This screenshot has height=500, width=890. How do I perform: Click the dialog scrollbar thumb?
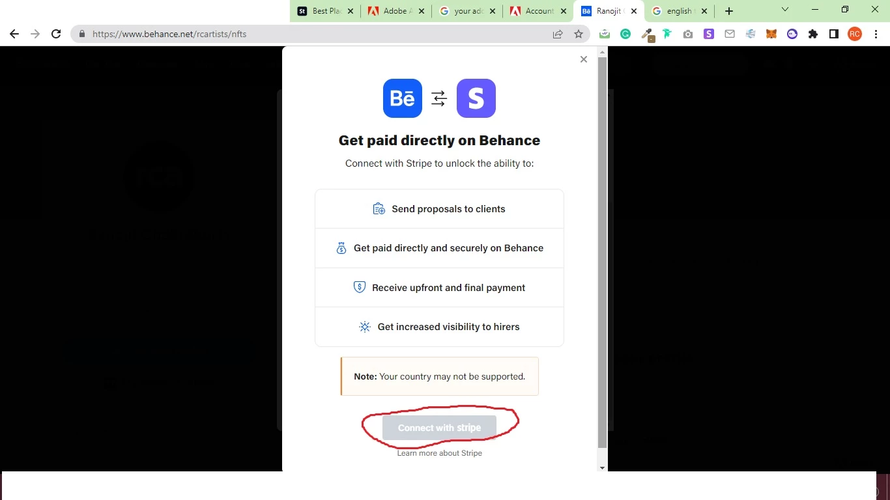(602, 253)
